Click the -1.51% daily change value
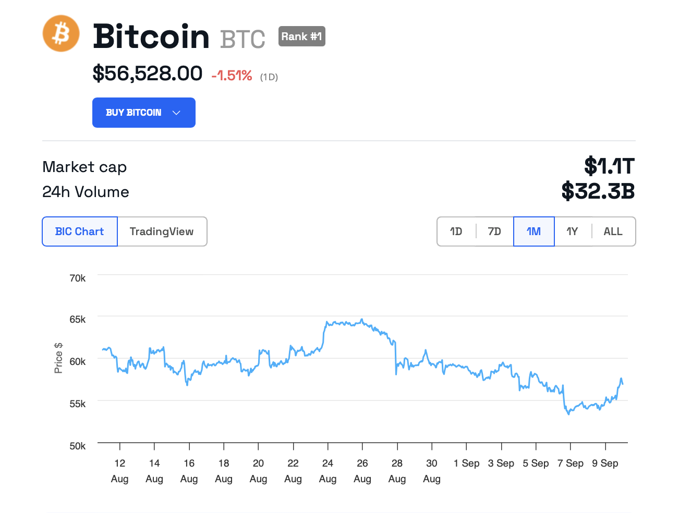679x513 pixels. [x=232, y=76]
